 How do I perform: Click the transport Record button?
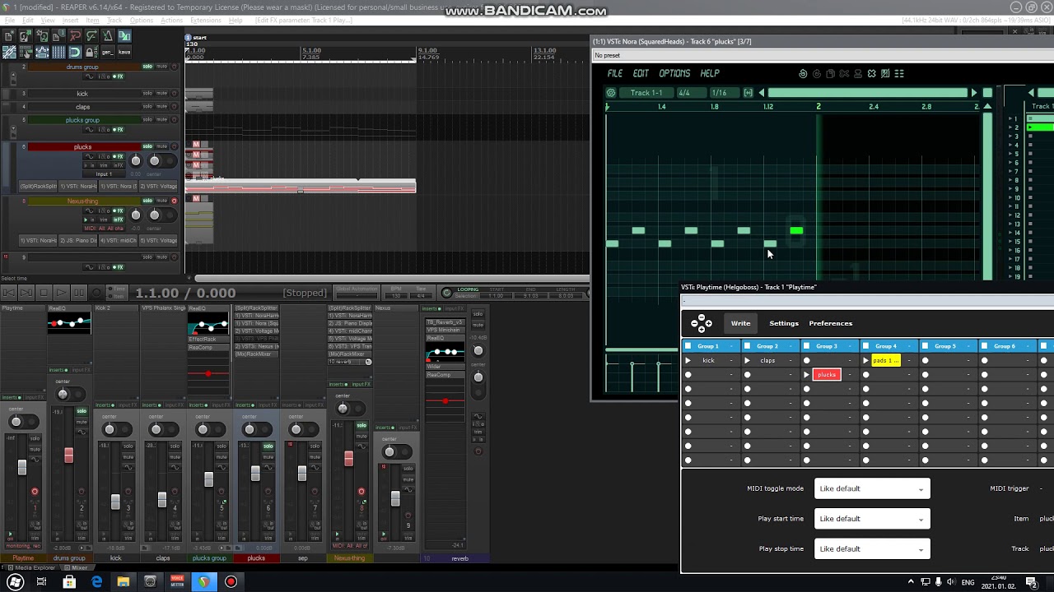tap(96, 293)
